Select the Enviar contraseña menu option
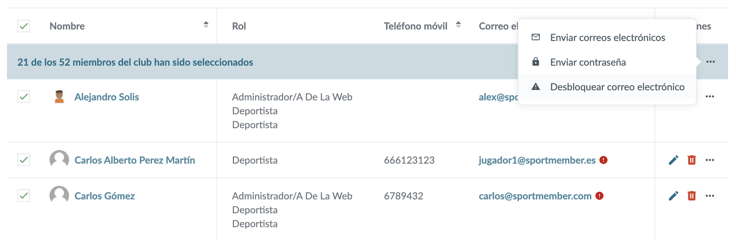The image size is (735, 239). (x=588, y=62)
